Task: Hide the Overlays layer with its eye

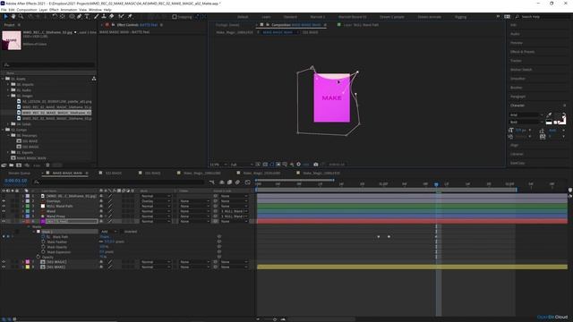Action: pos(4,201)
